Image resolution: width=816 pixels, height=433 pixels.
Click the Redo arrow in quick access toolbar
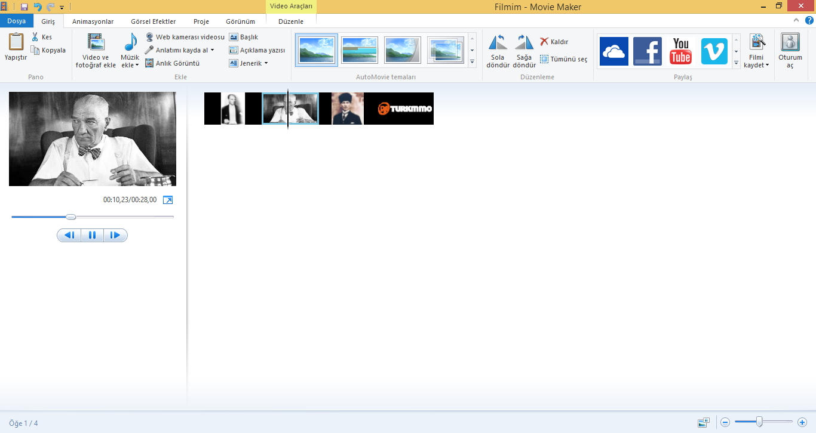click(50, 7)
